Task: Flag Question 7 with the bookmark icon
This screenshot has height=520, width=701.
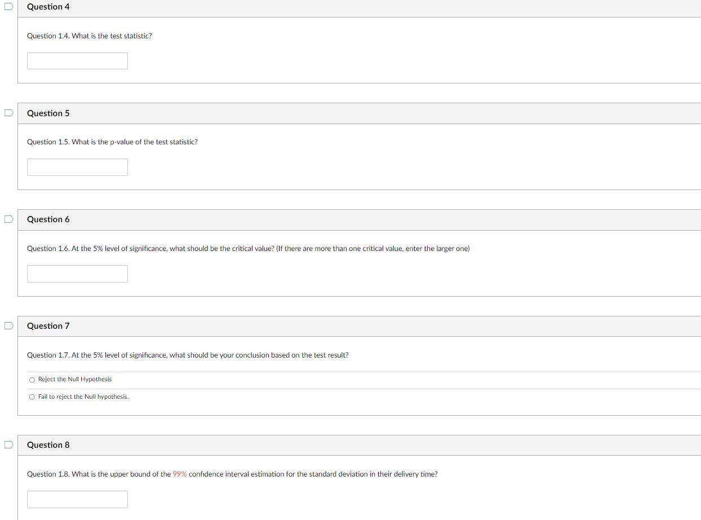Action: pyautogui.click(x=8, y=325)
